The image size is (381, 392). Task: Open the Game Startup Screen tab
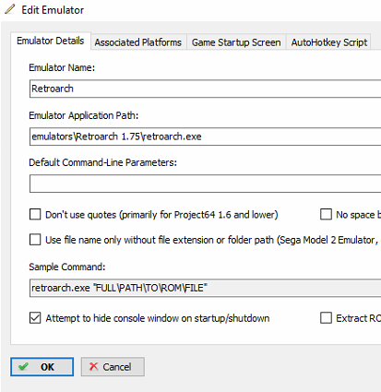[236, 42]
